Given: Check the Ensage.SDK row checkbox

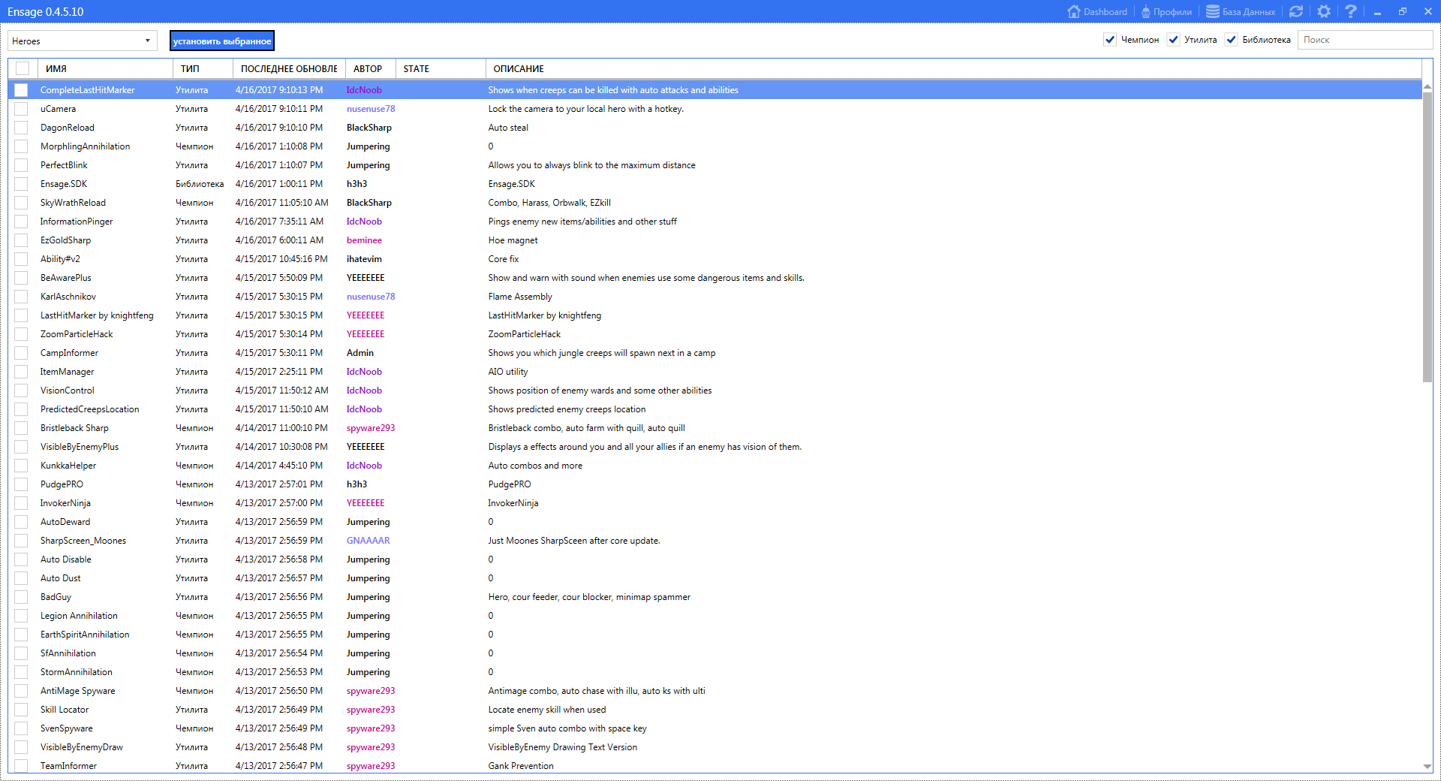Looking at the screenshot, I should (21, 184).
